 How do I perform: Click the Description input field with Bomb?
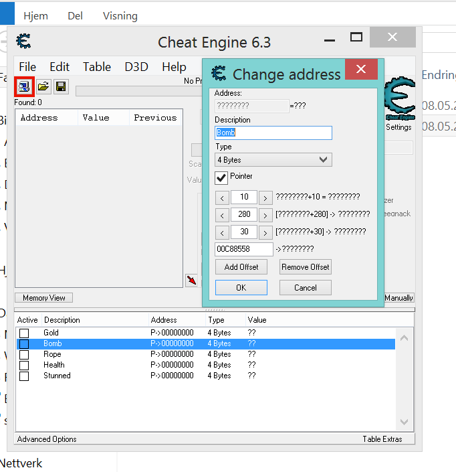tap(273, 133)
